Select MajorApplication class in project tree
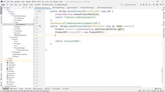 [20, 35]
